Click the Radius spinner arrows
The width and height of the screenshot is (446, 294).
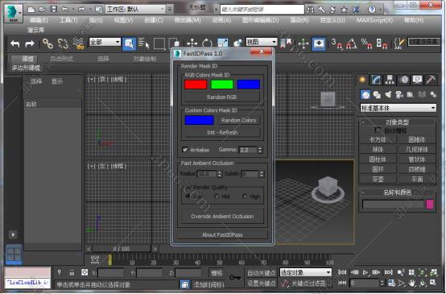tap(219, 174)
